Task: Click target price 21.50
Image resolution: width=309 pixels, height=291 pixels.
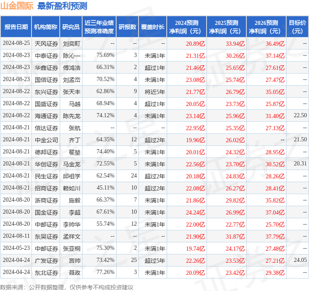Action: (300, 140)
